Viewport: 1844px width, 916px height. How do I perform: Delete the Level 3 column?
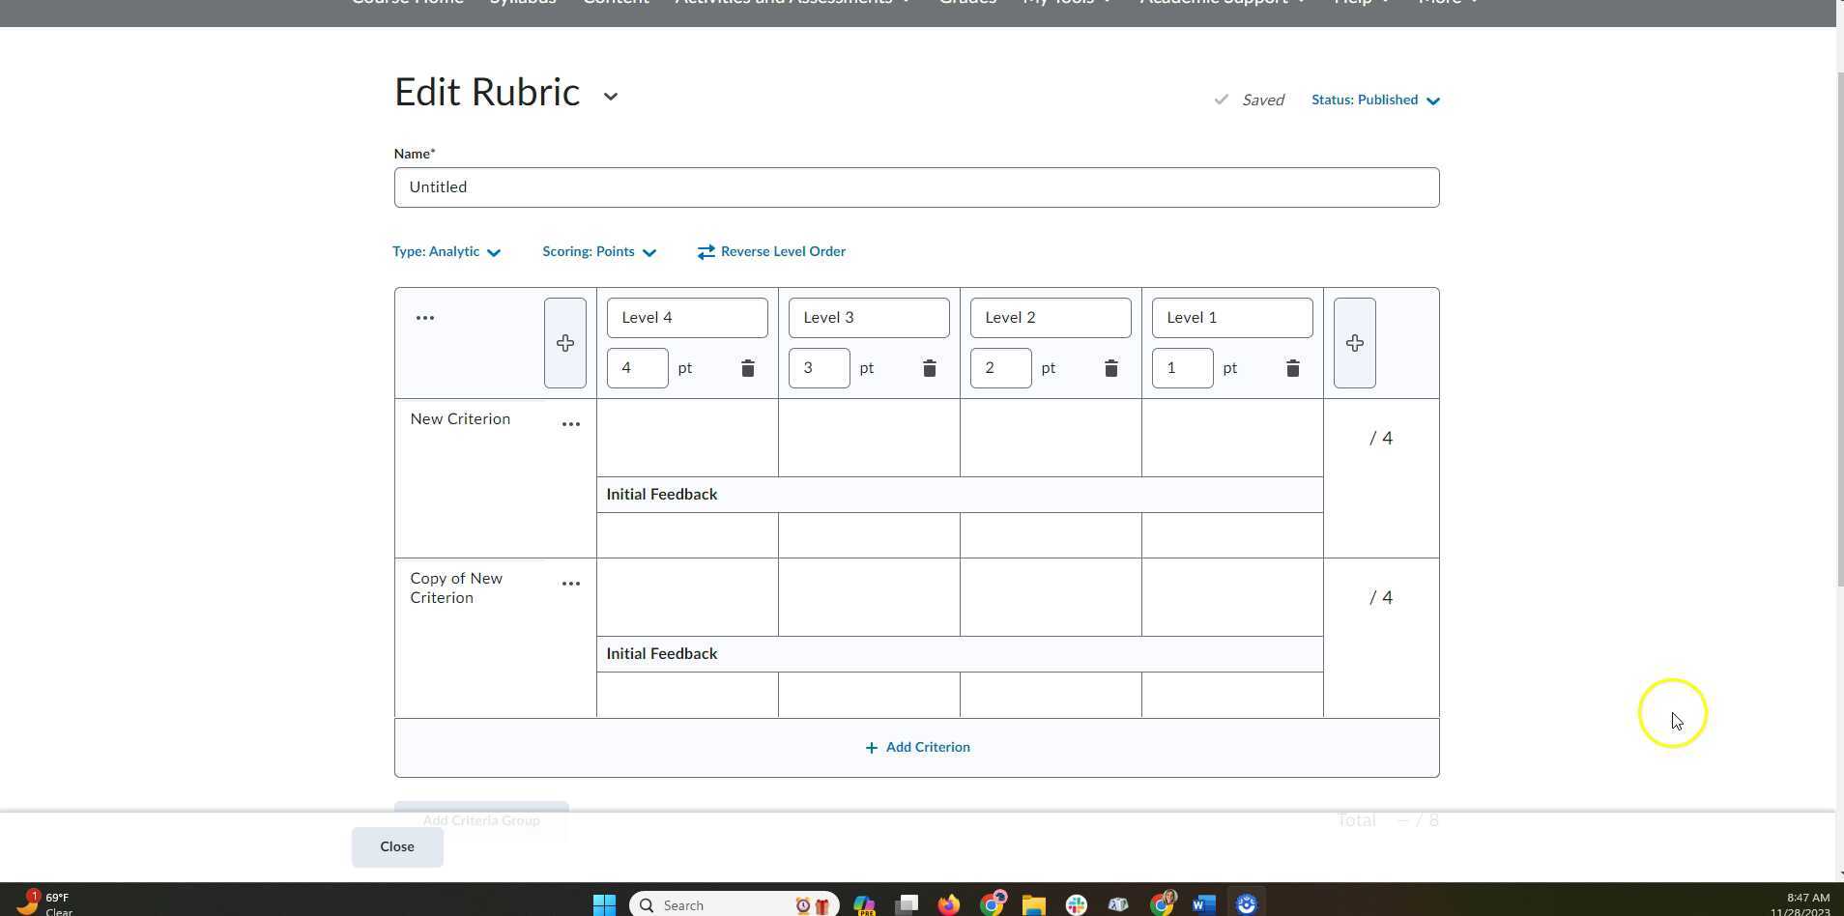929,368
